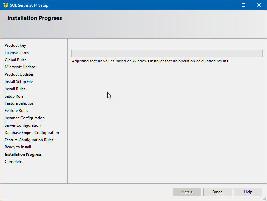Select the Global Rules step
267x201 pixels.
[x=15, y=60]
